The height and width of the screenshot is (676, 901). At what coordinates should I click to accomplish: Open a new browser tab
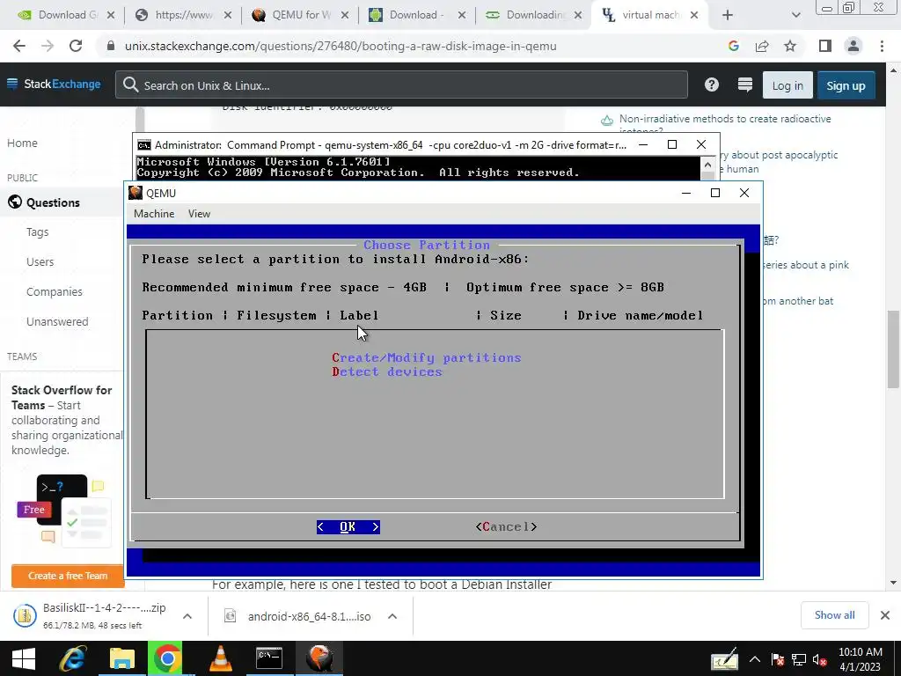[728, 15]
